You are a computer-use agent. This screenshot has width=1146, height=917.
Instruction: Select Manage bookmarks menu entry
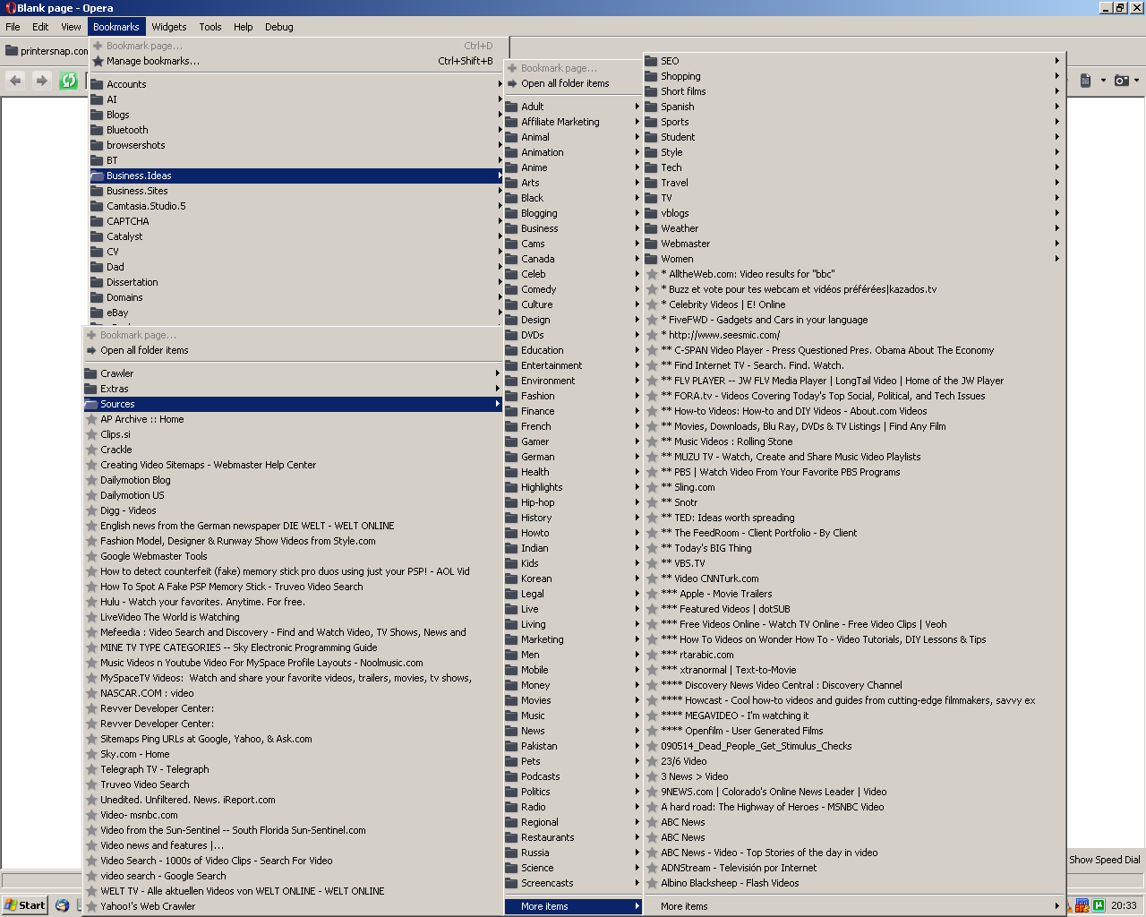[152, 61]
